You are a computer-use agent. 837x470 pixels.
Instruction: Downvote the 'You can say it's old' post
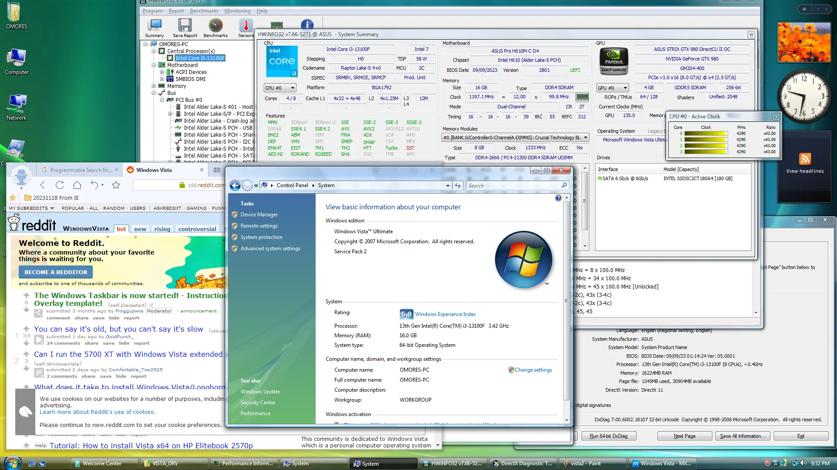(26, 342)
